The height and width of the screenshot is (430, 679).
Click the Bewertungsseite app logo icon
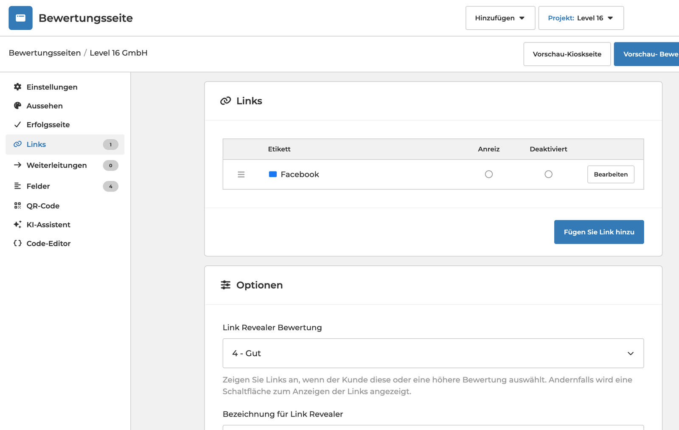pos(20,18)
